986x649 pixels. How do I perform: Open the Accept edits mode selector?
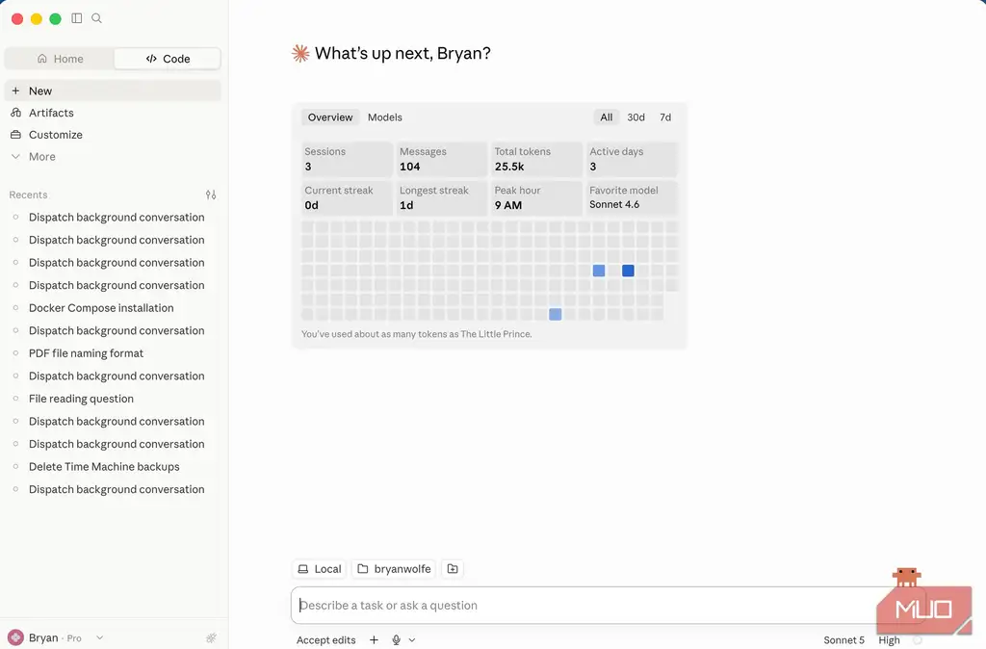[325, 640]
